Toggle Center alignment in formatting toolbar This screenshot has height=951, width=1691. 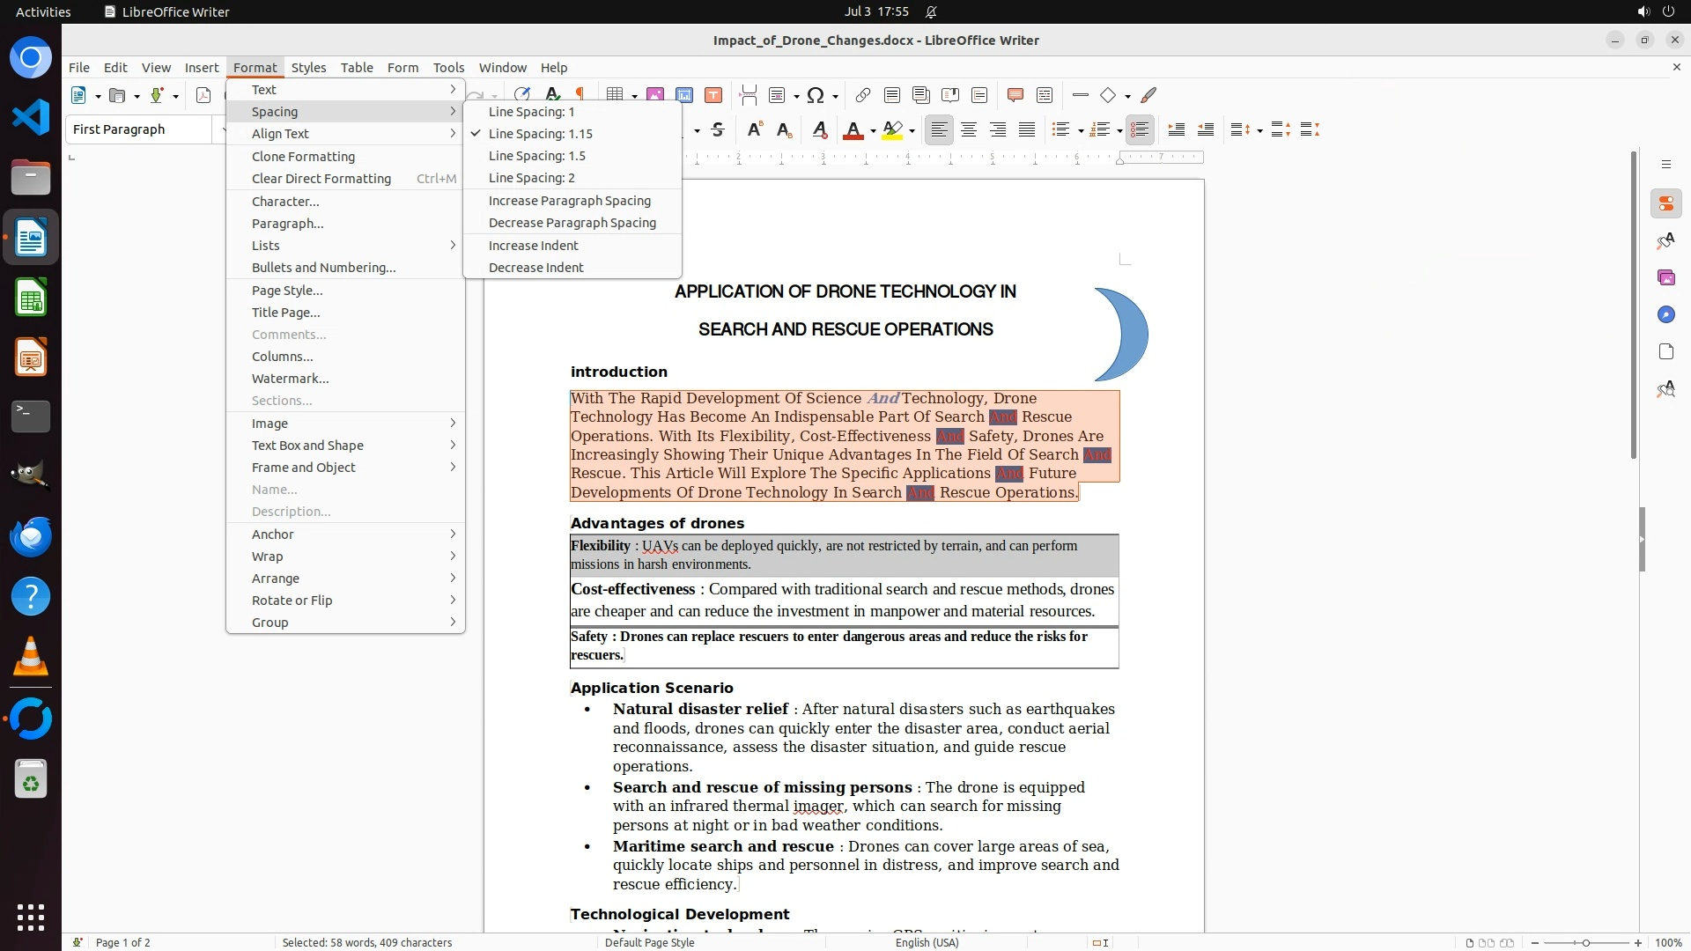pos(969,130)
